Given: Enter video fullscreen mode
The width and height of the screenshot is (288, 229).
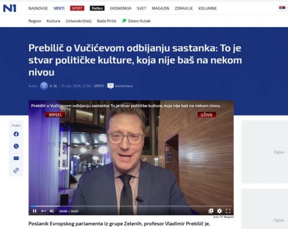Looking at the screenshot, I should (x=228, y=211).
